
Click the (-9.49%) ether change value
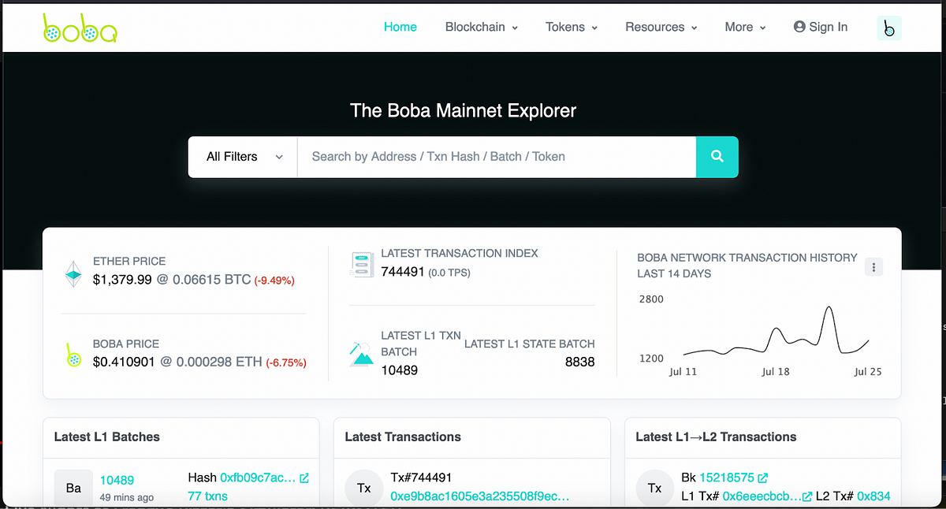click(274, 281)
